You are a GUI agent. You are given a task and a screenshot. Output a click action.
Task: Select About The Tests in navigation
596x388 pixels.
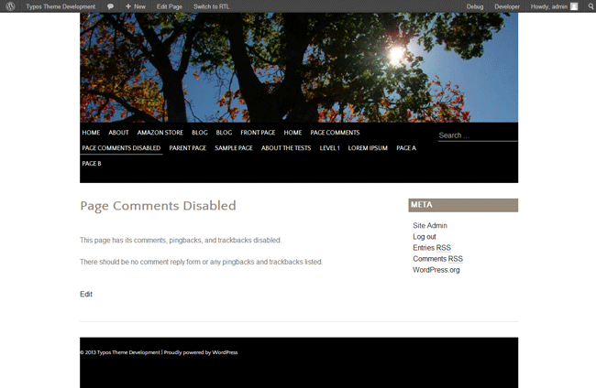(286, 148)
